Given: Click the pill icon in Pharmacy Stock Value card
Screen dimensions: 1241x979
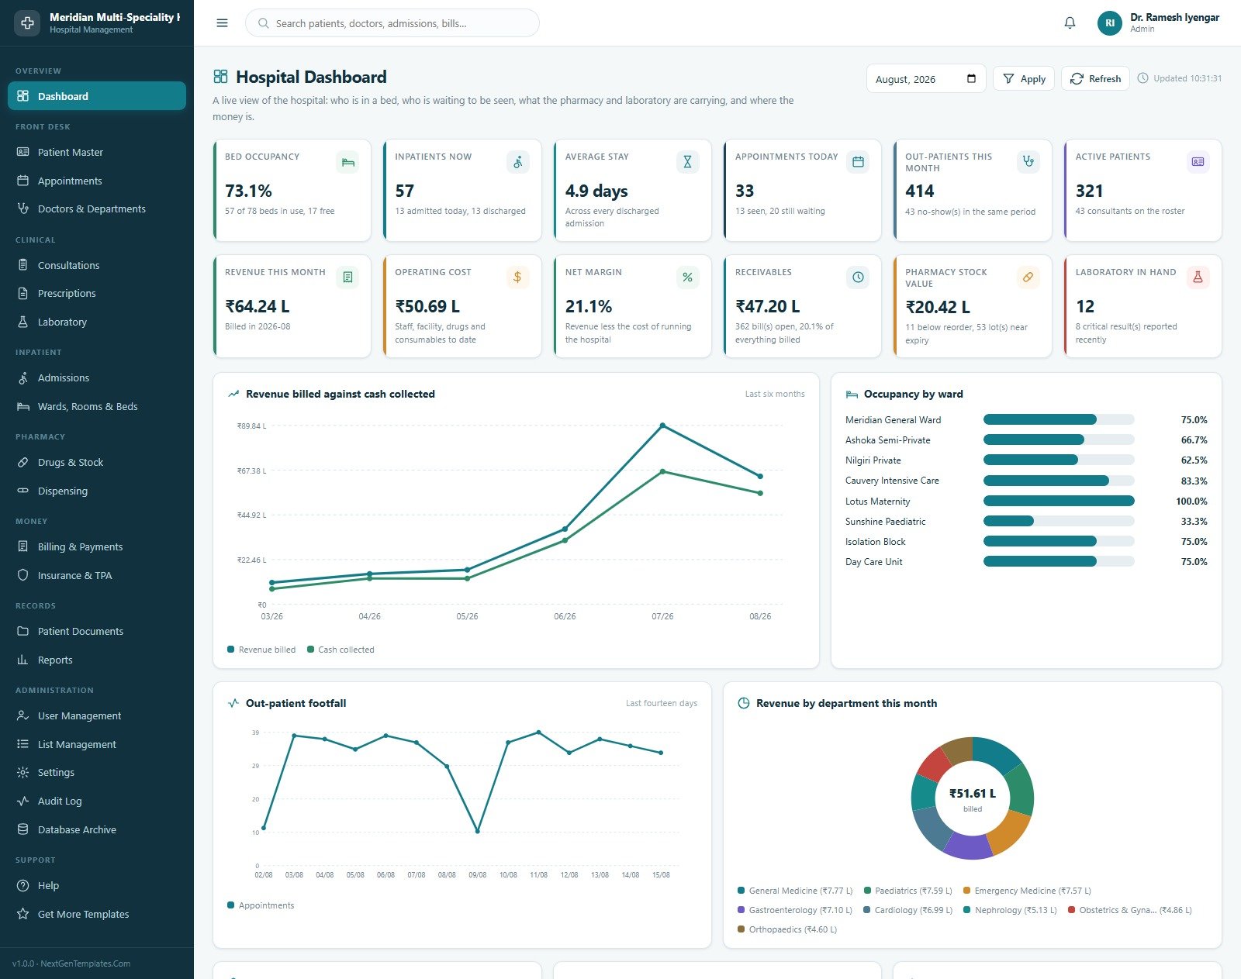Looking at the screenshot, I should coord(1028,277).
